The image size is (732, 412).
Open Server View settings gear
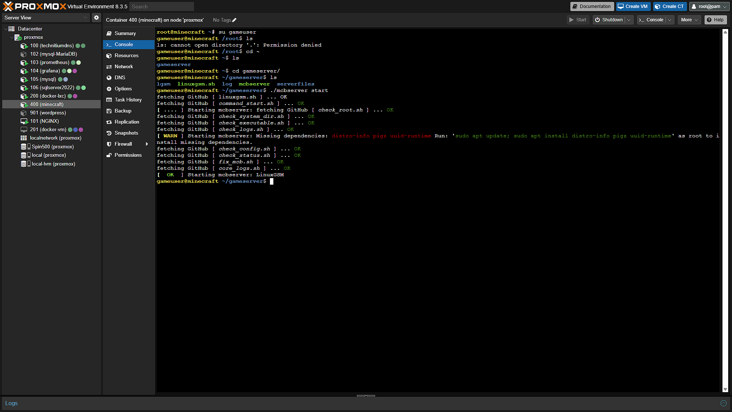coord(96,18)
